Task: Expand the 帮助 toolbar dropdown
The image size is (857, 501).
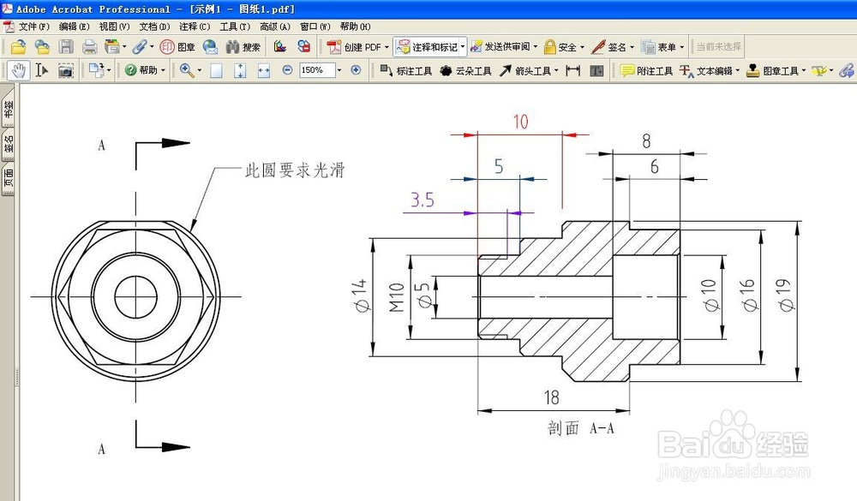Action: pos(163,70)
